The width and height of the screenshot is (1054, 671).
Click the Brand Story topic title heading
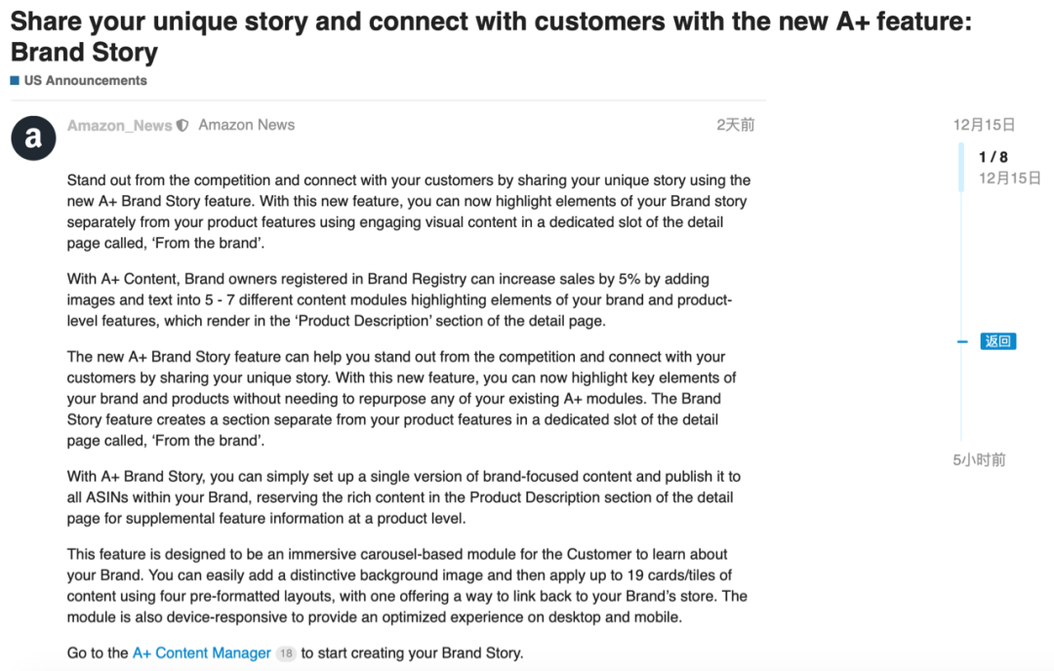tap(491, 36)
